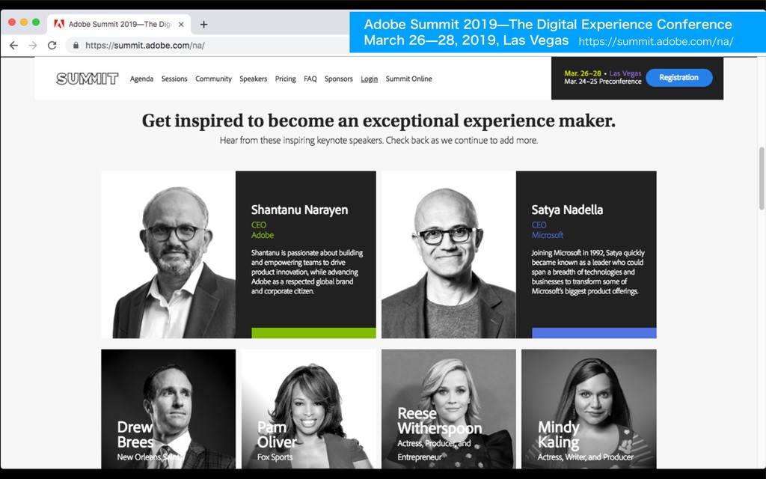Go to the Speakers page
This screenshot has height=479, width=766.
click(253, 79)
